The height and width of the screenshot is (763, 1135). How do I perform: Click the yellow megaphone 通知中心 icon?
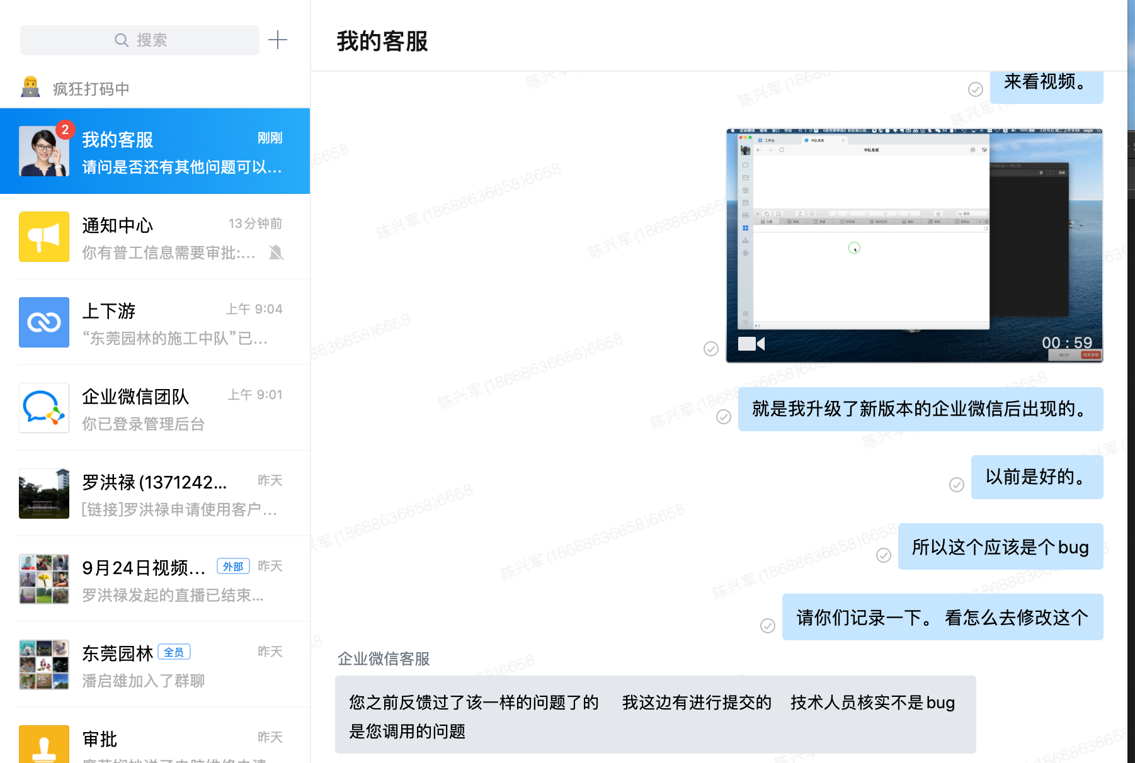click(44, 237)
